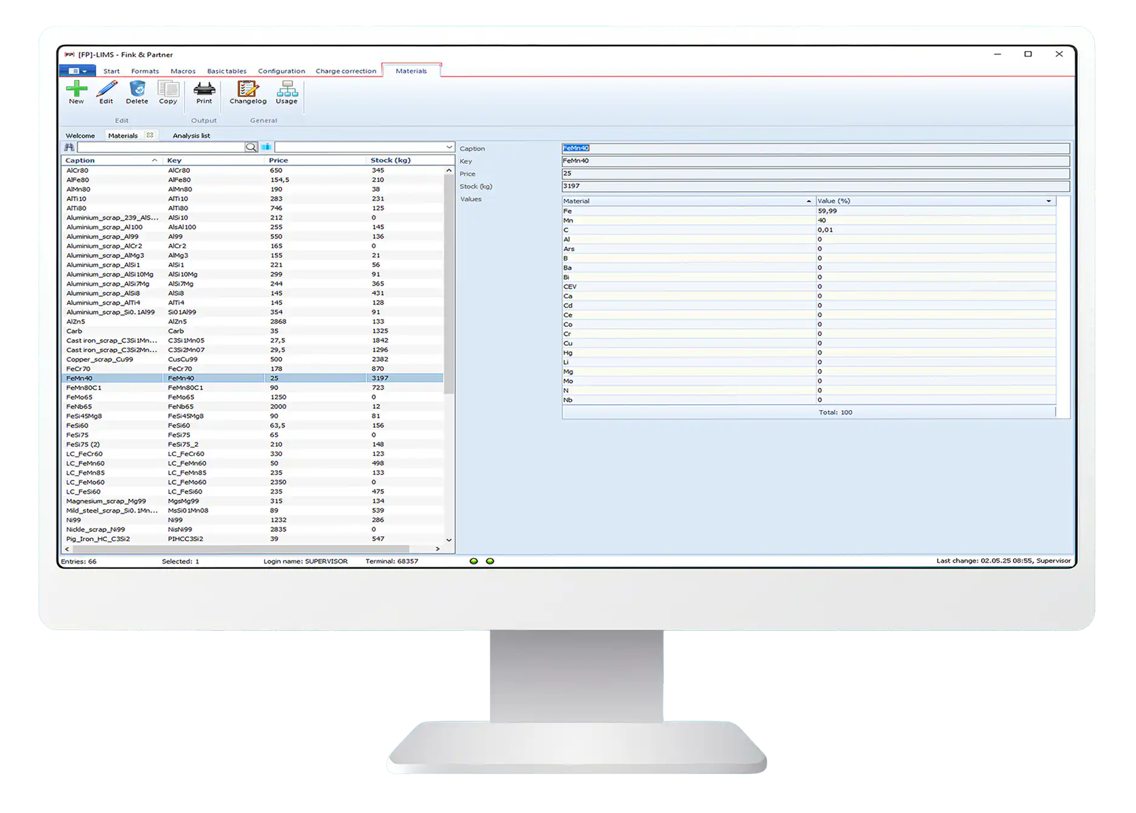Create a new material with the New icon

[x=76, y=92]
